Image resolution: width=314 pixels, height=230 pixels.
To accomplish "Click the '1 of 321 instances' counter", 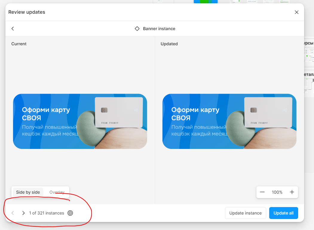I will [47, 213].
